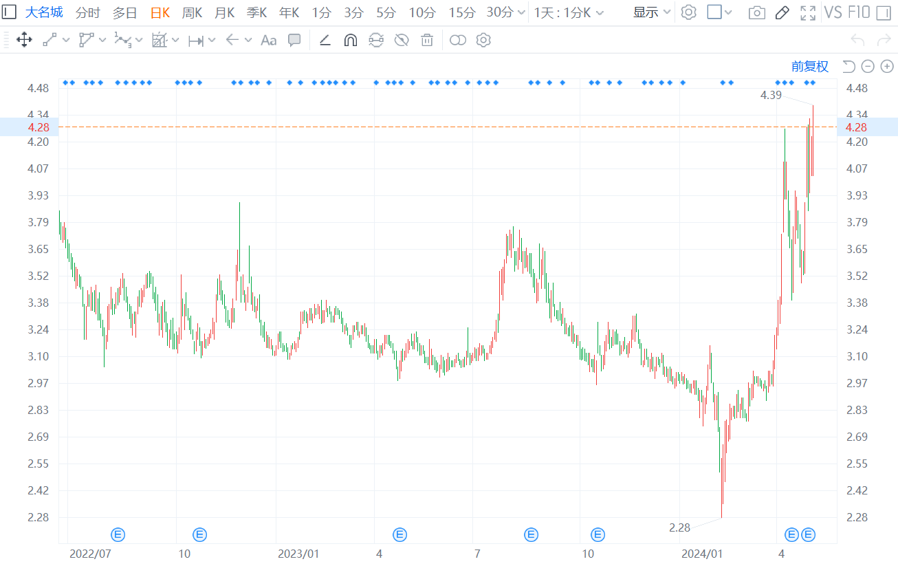Zoom in the chart with plus icon
Screen dimensions: 898x566
point(887,66)
